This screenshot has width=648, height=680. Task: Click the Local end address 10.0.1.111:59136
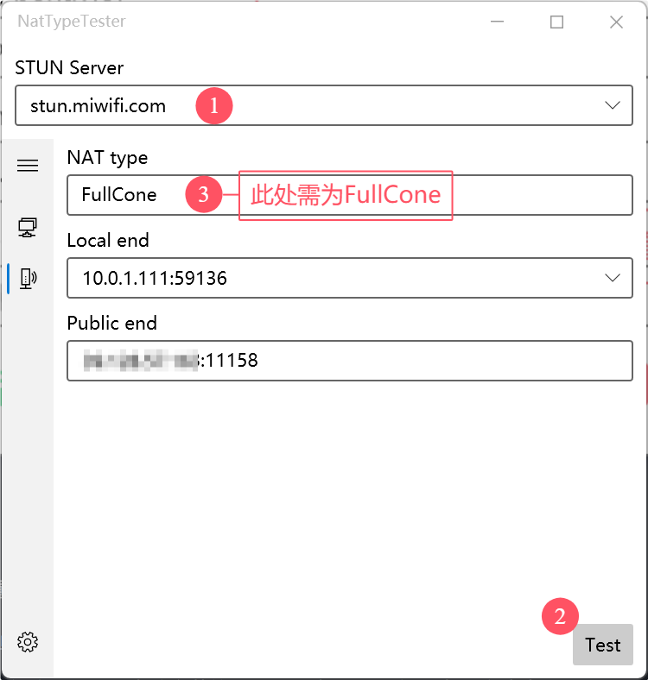pos(155,278)
